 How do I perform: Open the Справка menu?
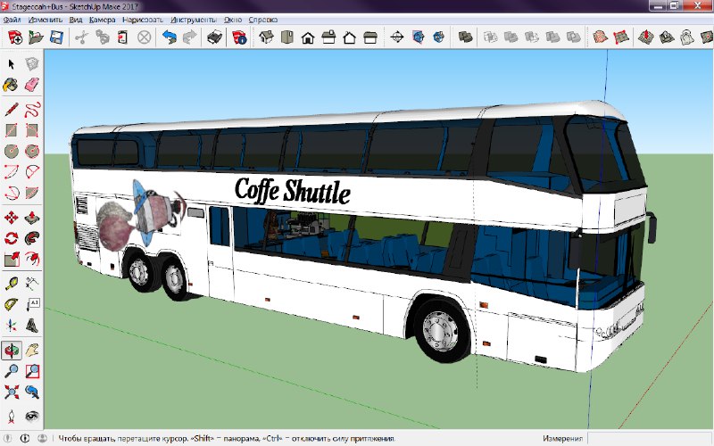(x=262, y=18)
